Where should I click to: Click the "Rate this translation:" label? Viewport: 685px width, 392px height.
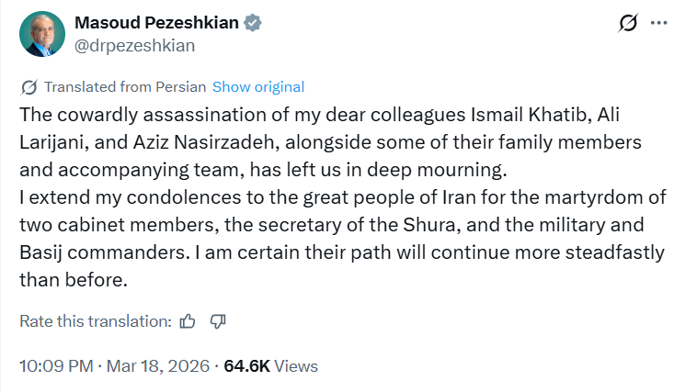click(x=96, y=321)
